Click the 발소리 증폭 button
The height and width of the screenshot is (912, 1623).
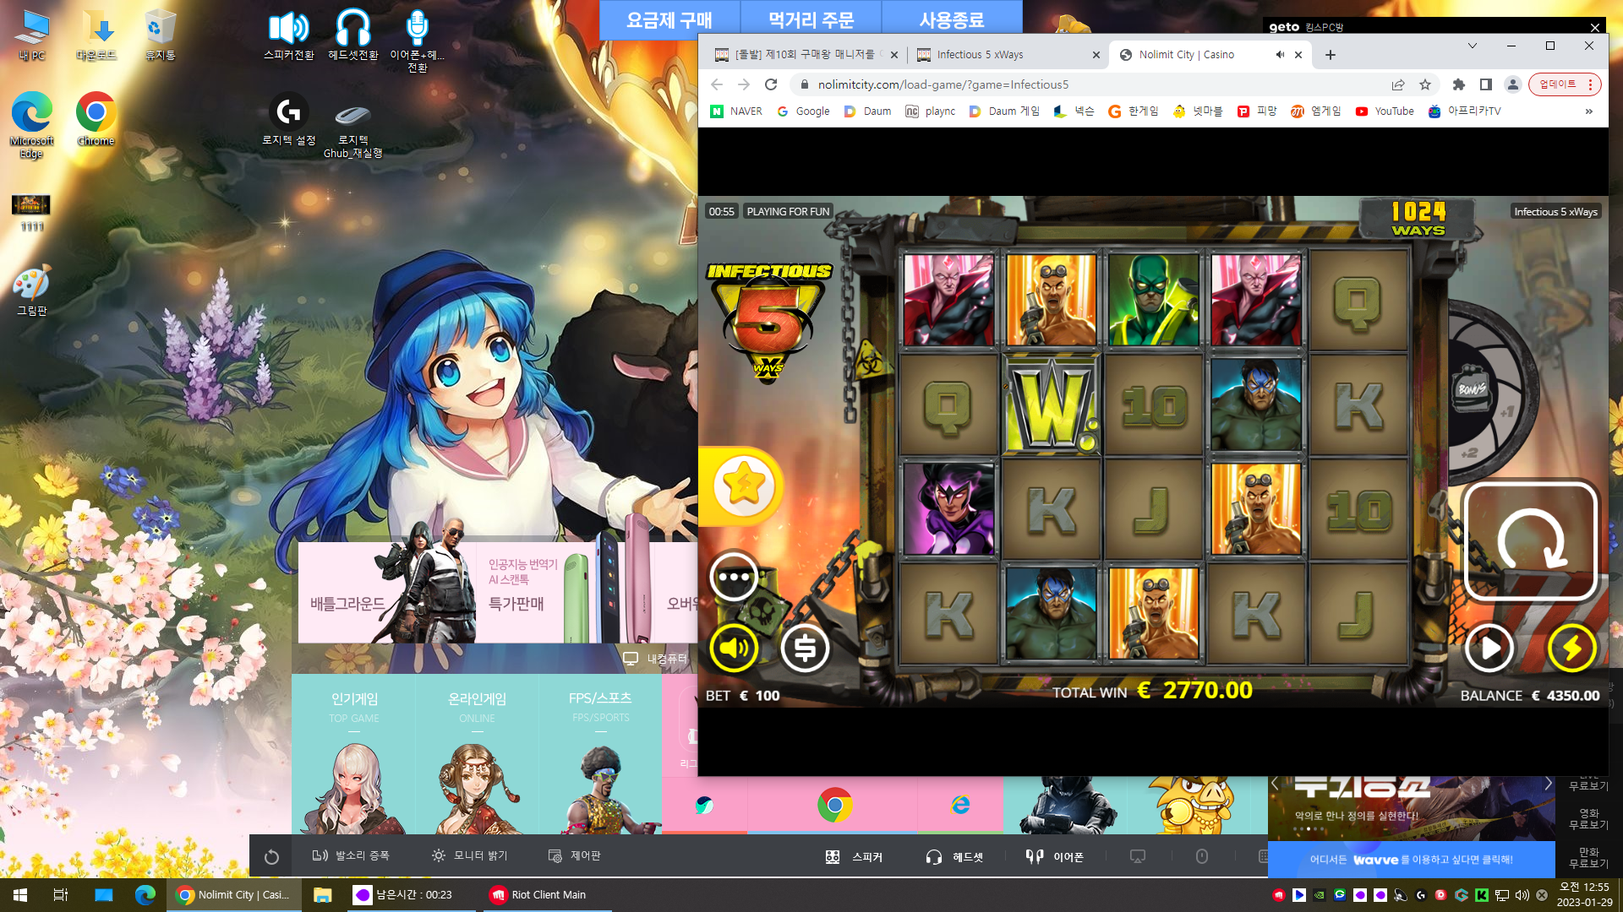[x=351, y=855]
